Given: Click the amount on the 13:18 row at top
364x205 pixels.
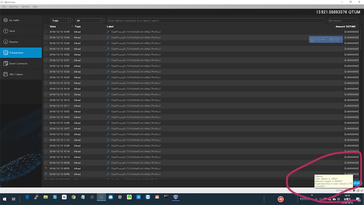Looking at the screenshot, I should pyautogui.click(x=352, y=83).
